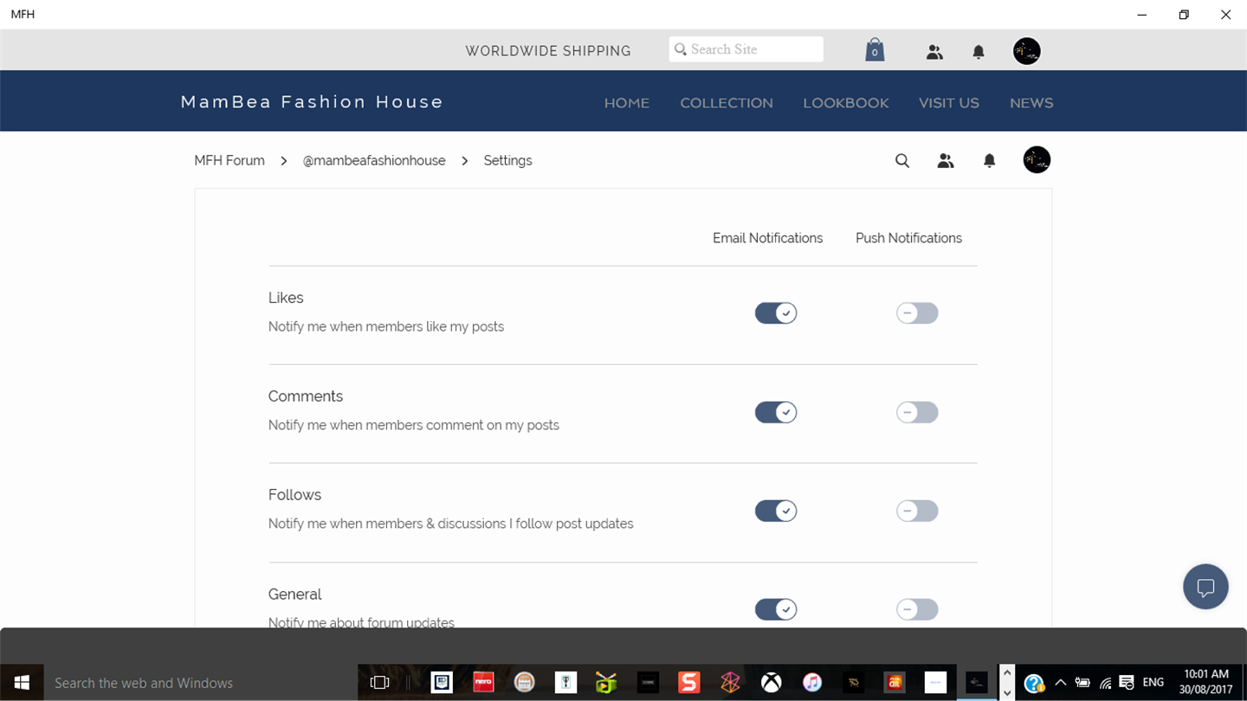This screenshot has height=701, width=1247.
Task: Open the clock showing 10:01 AM
Action: 1206,682
